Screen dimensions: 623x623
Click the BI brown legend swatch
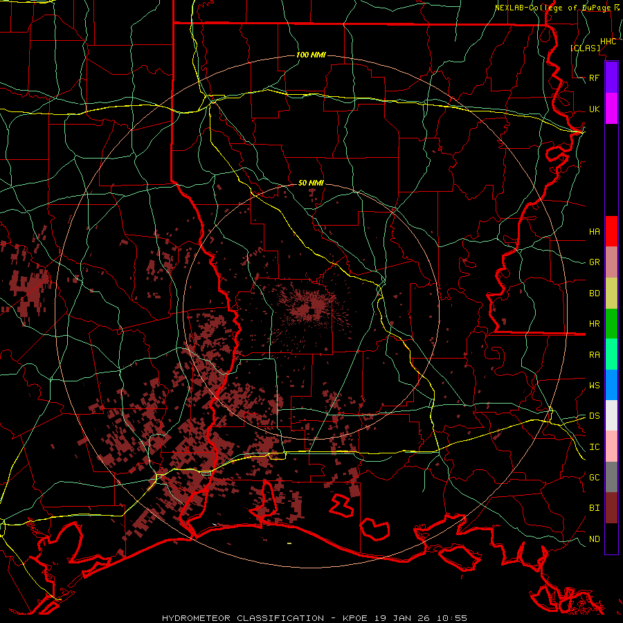point(611,508)
